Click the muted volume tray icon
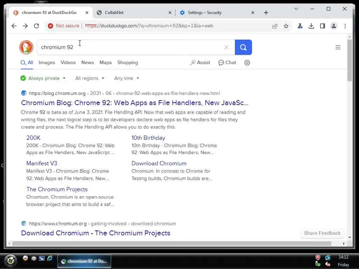The height and width of the screenshot is (269, 359). tap(328, 265)
